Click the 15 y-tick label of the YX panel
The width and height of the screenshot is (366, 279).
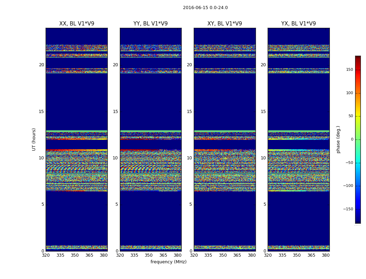point(263,111)
